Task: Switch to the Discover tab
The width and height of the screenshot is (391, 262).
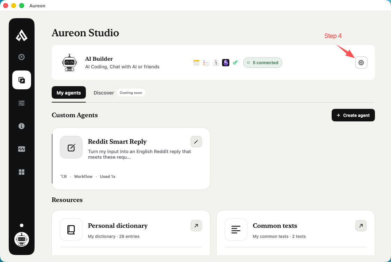Action: tap(104, 93)
